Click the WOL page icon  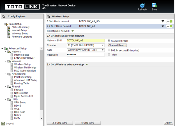pyautogui.click(x=12, y=109)
